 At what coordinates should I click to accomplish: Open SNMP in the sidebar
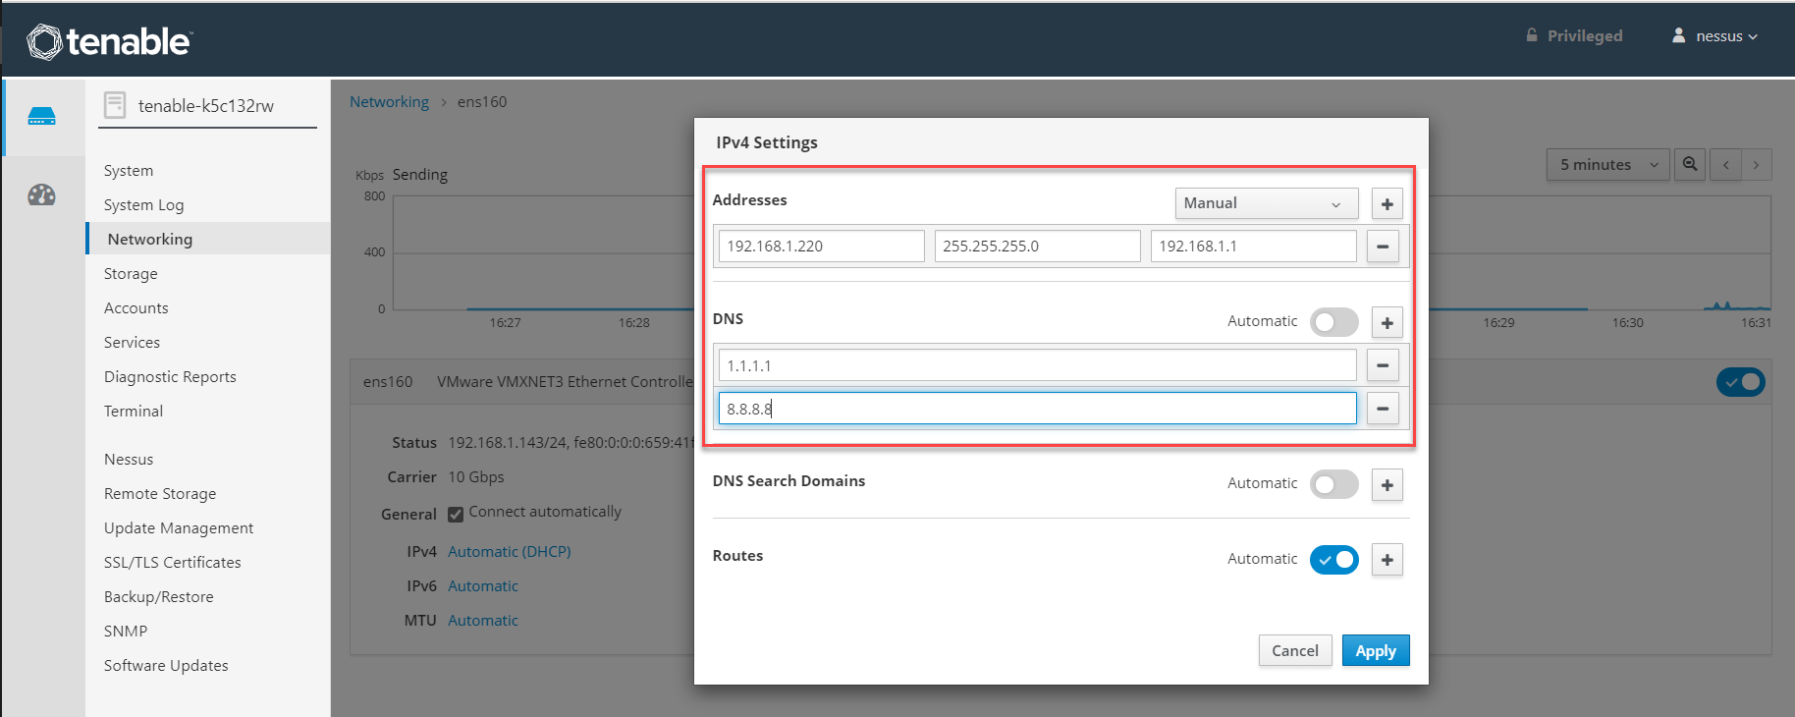click(x=126, y=632)
